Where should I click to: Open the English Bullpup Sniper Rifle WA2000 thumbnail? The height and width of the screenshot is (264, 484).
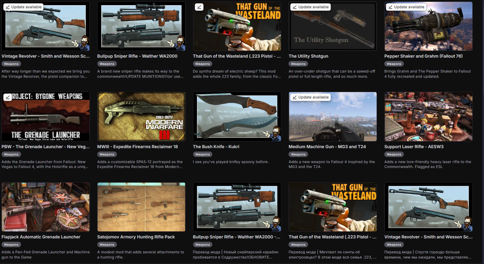tap(141, 26)
